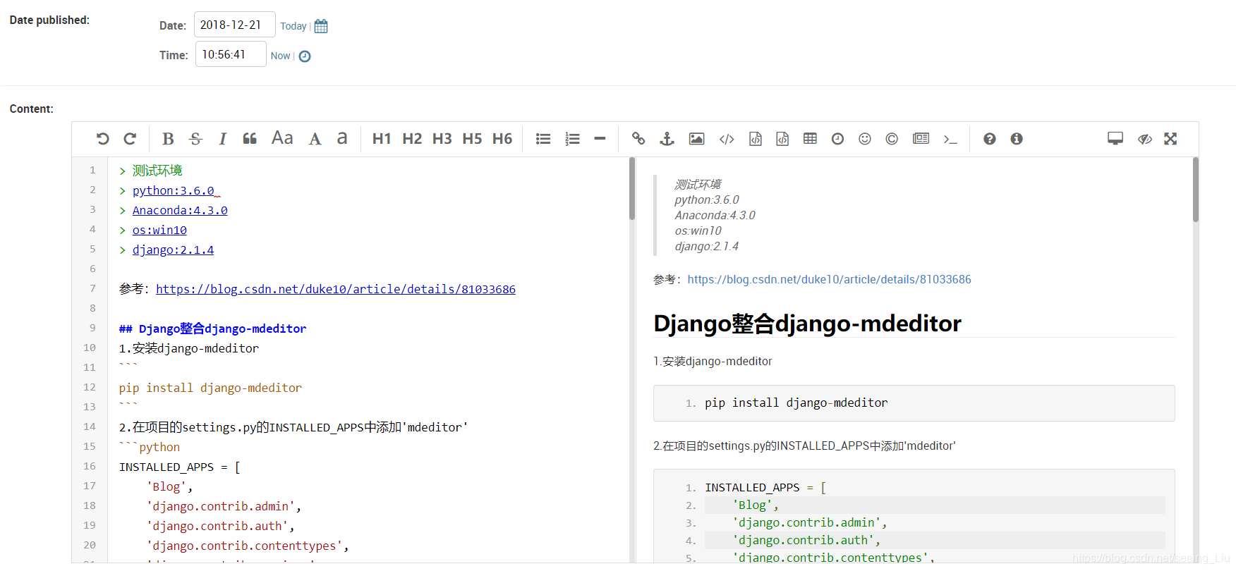
Task: Insert H2 heading
Action: pyautogui.click(x=412, y=139)
